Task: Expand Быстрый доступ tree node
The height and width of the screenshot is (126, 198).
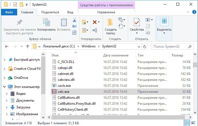Action: tap(5, 60)
